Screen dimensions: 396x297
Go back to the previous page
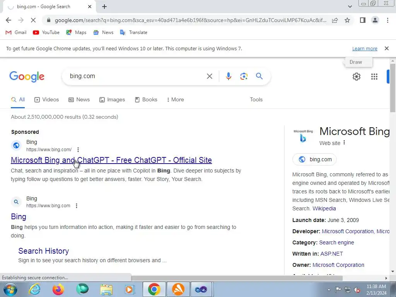coord(9,20)
